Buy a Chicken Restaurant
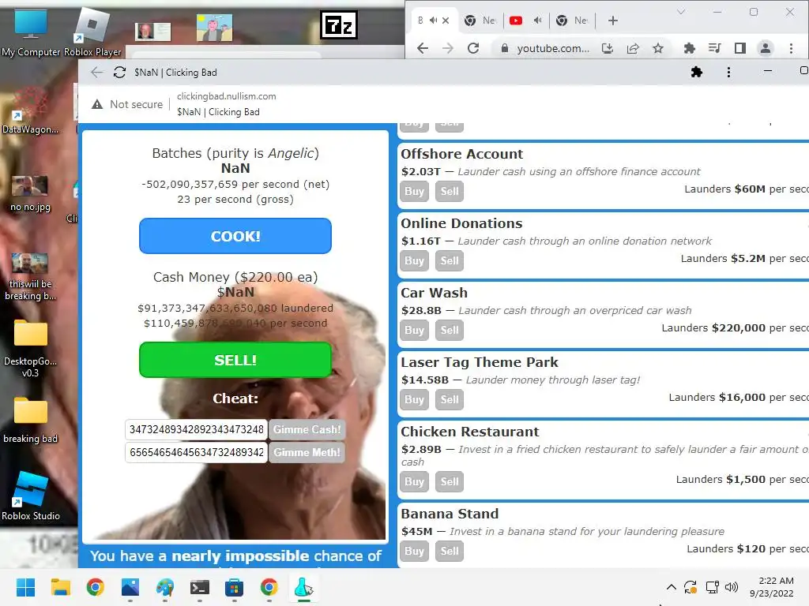 tap(414, 481)
